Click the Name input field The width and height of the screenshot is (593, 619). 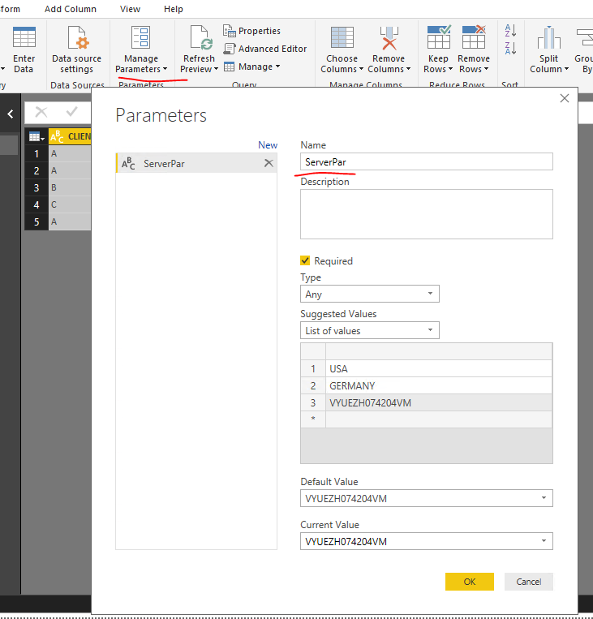pyautogui.click(x=427, y=161)
